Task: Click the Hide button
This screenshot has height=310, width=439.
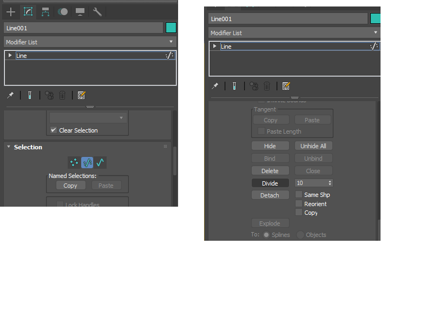Action: tap(270, 146)
